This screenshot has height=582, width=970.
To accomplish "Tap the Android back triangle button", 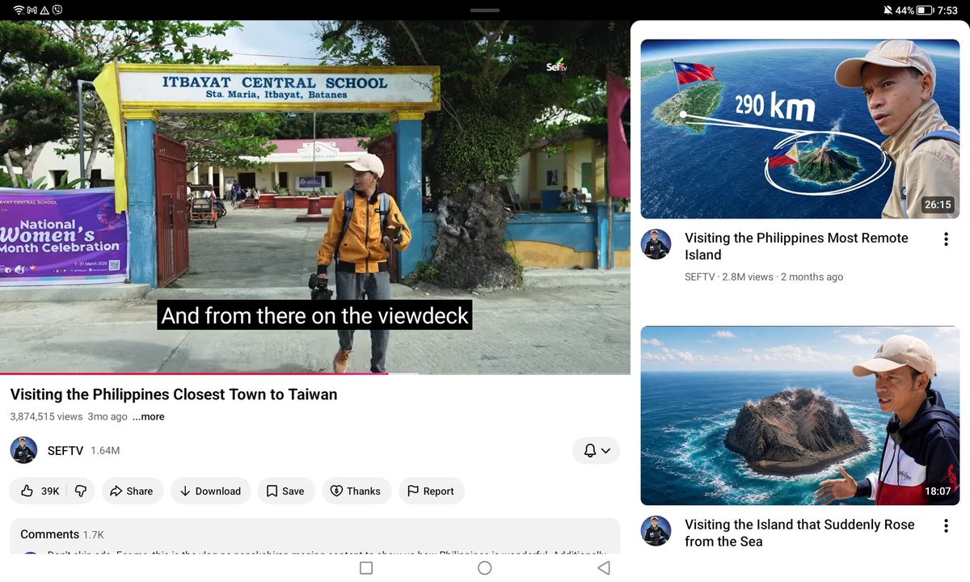I will pyautogui.click(x=603, y=568).
